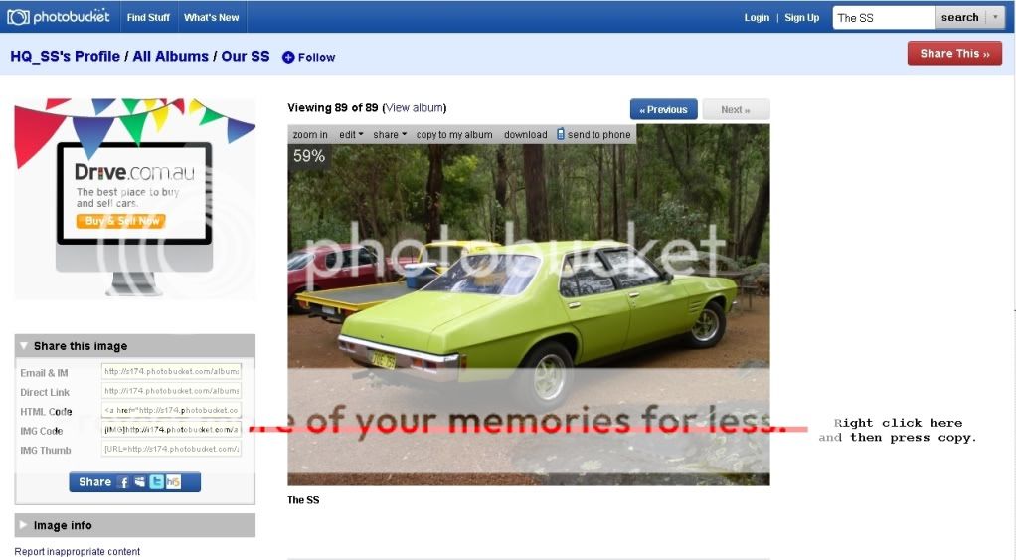Click the hi5 icon in Share bar
The width and height of the screenshot is (1016, 560).
pos(173,482)
